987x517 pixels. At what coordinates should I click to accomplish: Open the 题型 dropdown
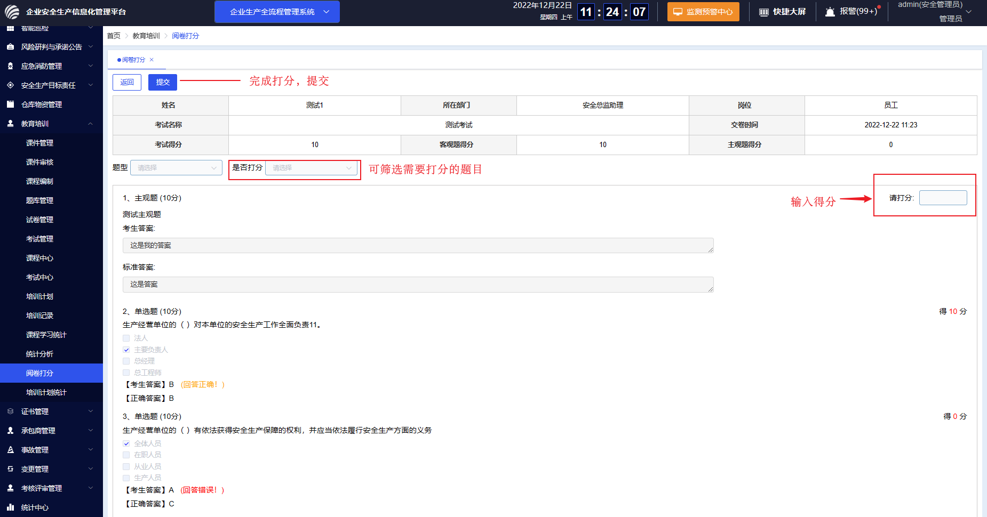click(x=176, y=168)
